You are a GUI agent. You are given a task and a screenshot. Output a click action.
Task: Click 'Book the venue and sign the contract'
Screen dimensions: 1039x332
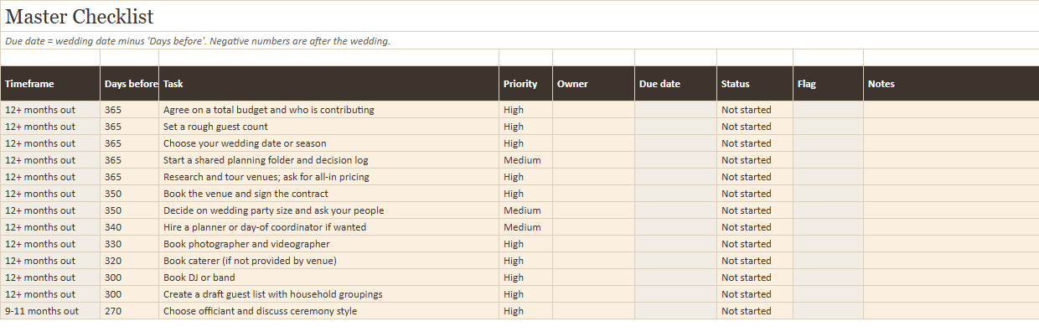[x=328, y=194]
